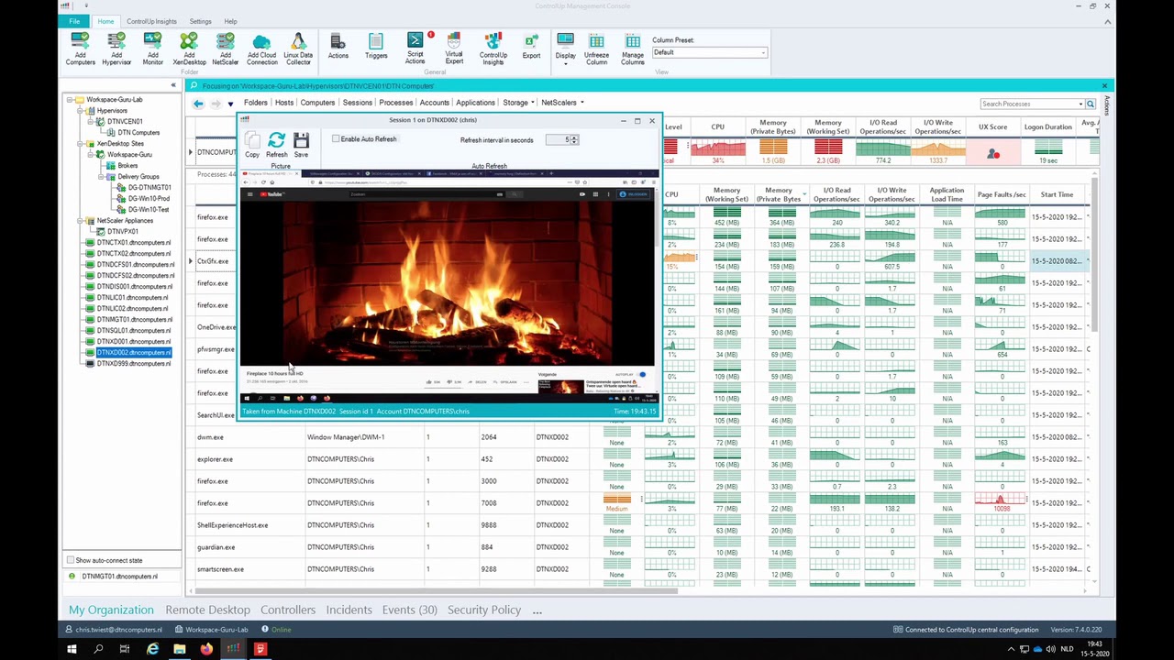The width and height of the screenshot is (1174, 660).
Task: Expand the NetScalers dropdown
Action: click(581, 103)
